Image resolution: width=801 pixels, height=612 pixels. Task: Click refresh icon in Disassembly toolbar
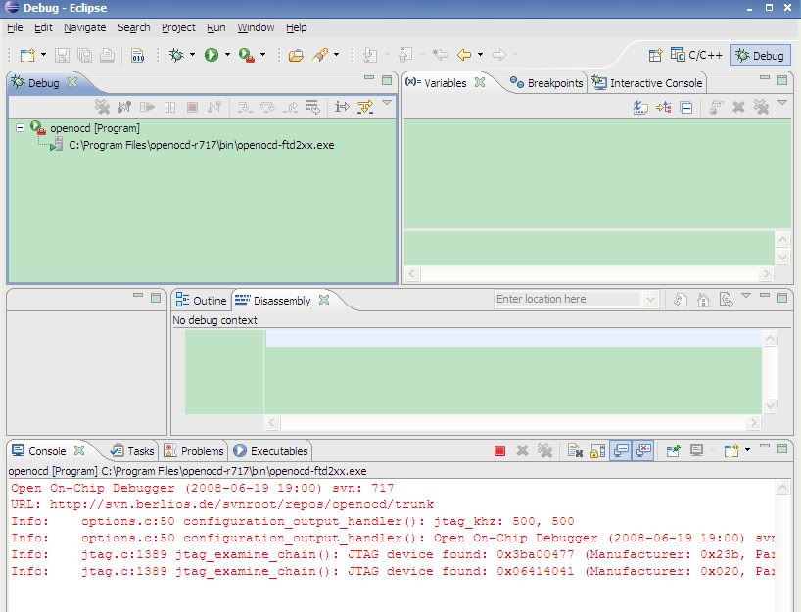click(680, 300)
